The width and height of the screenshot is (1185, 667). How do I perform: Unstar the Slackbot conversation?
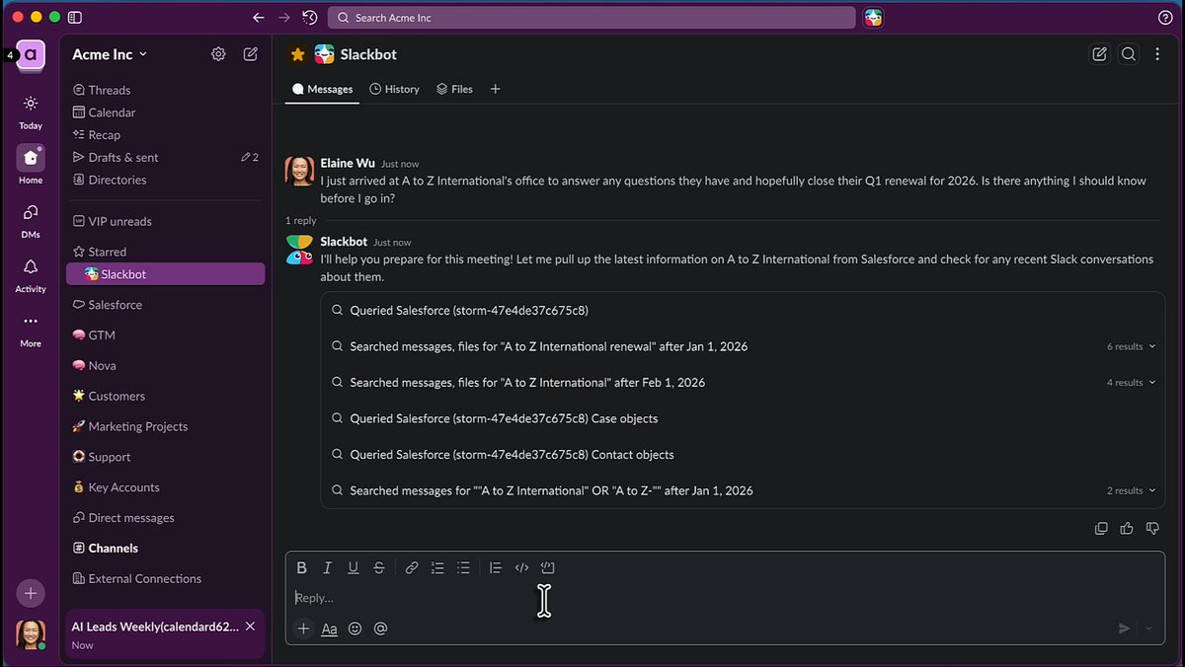(297, 54)
